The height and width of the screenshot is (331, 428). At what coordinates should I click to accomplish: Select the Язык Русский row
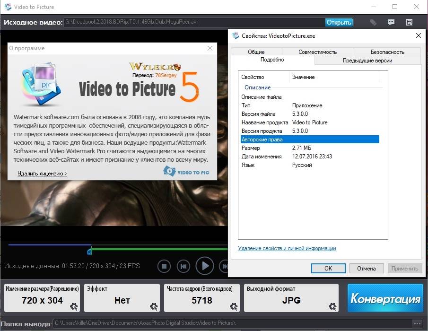[x=310, y=165]
